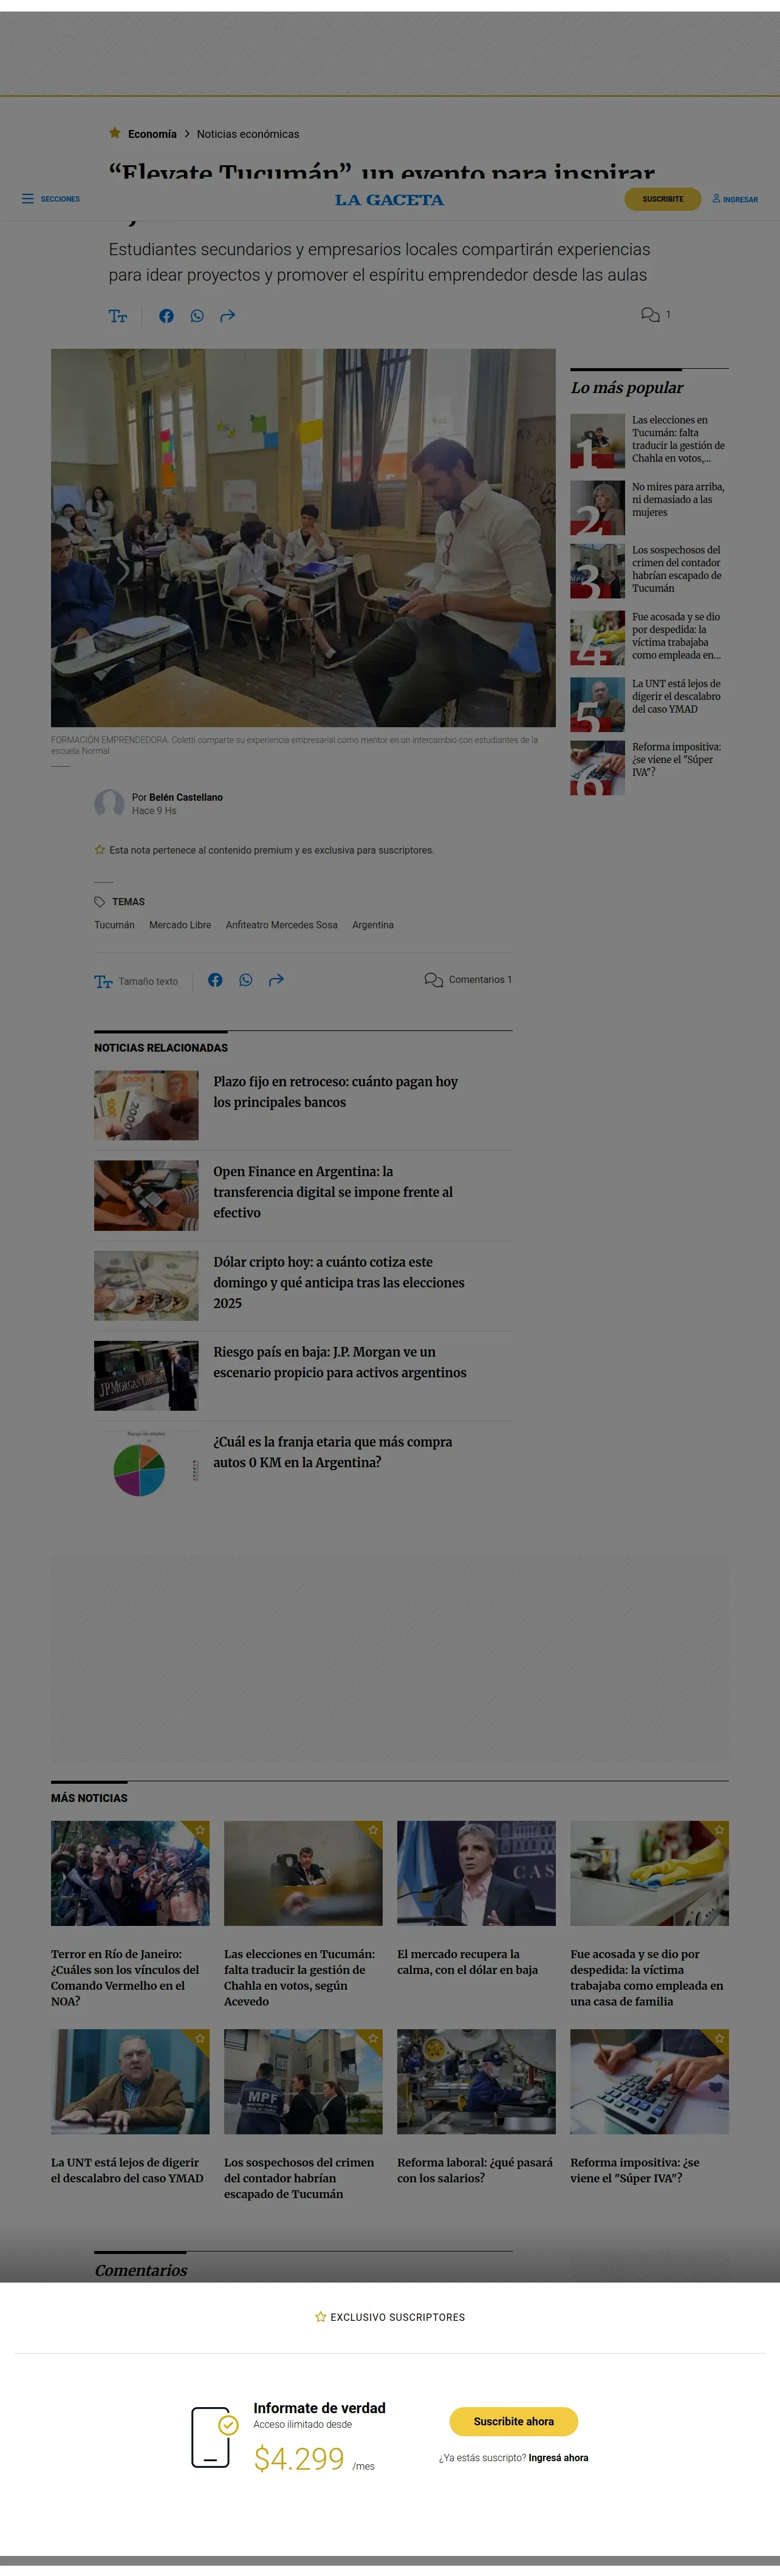Click the Anfiteatro Mercedes Sosa tag
The image size is (780, 2576).
[281, 925]
